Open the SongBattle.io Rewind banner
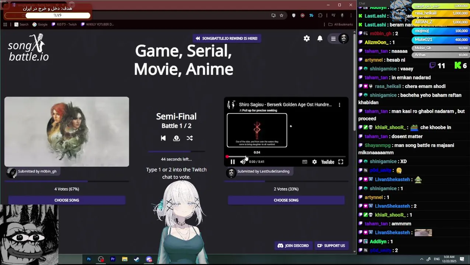470x265 pixels. click(227, 38)
